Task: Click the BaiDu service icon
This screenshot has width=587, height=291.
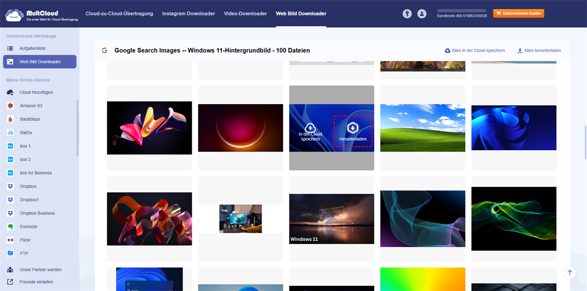Action: pos(10,132)
